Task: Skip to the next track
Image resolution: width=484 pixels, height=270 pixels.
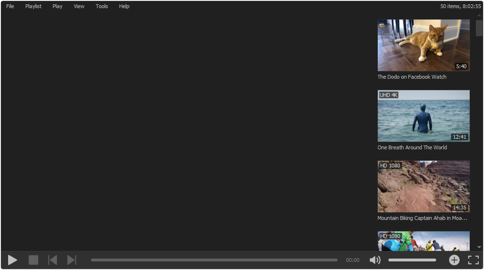Action: [x=72, y=260]
